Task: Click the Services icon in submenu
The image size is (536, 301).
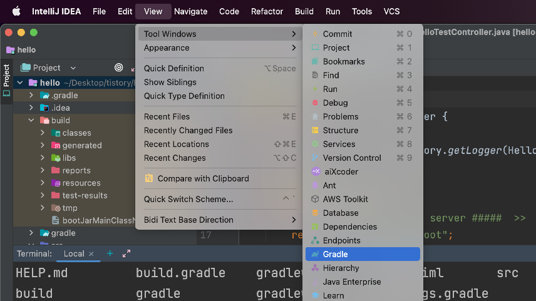Action: click(x=315, y=144)
